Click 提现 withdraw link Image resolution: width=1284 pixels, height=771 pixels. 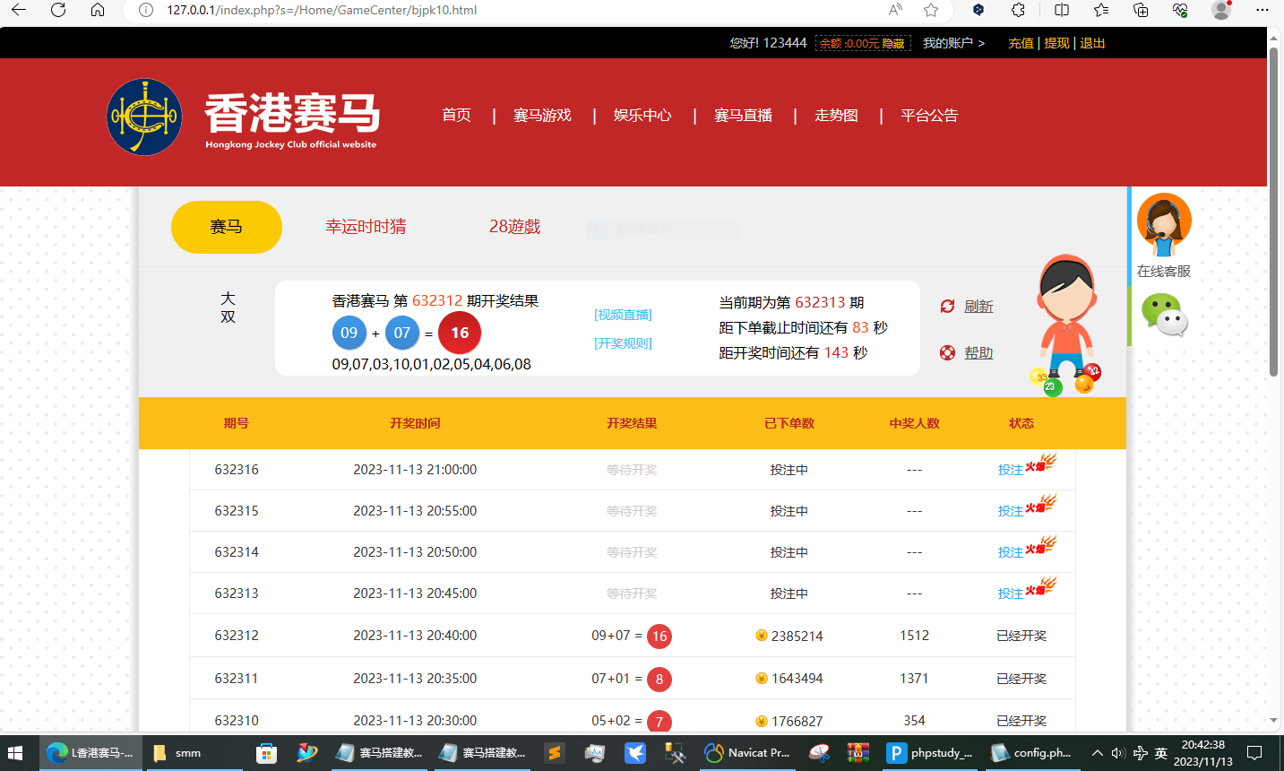[1056, 43]
